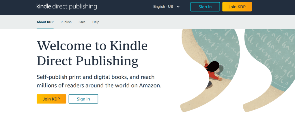The width and height of the screenshot is (295, 127).
Task: Click the Welcome to Kindle Direct Publishing heading
Action: 92,54
